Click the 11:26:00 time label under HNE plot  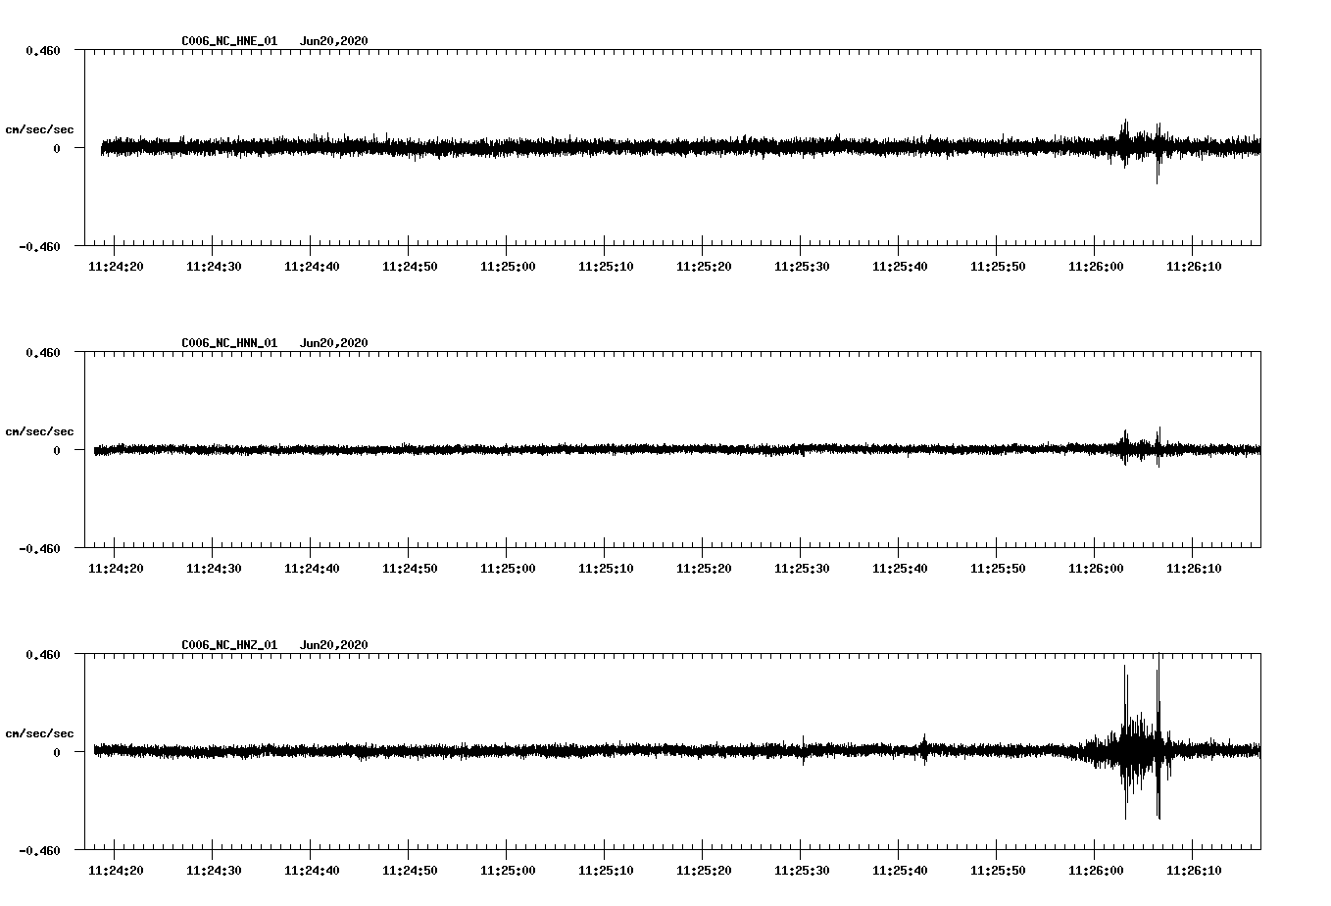pos(1096,267)
